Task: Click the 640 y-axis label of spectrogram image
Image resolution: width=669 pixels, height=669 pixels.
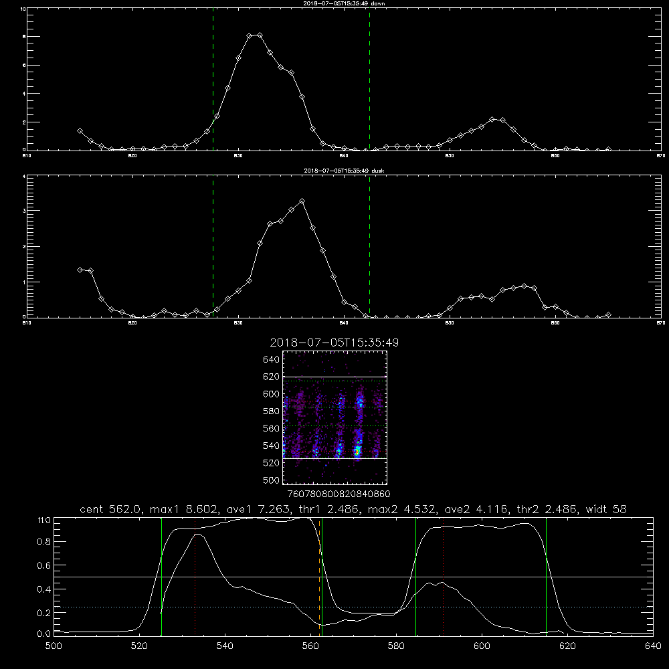Action: click(x=272, y=359)
